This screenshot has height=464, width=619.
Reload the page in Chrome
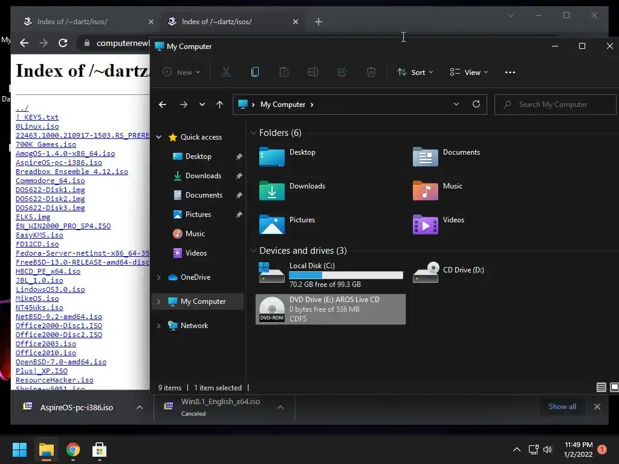(x=63, y=43)
